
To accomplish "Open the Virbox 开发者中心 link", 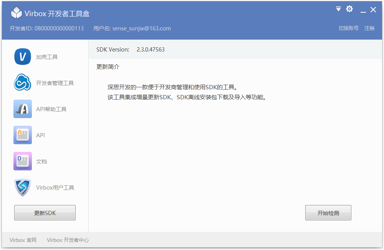I will click(68, 240).
